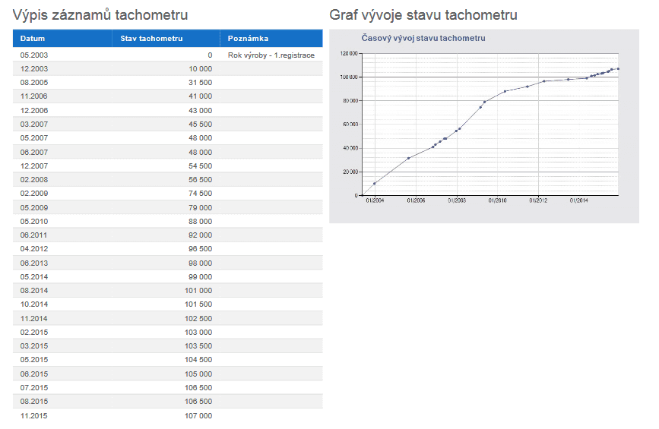The width and height of the screenshot is (659, 429).
Task: Select the 07.2015 date entry
Action: [34, 388]
